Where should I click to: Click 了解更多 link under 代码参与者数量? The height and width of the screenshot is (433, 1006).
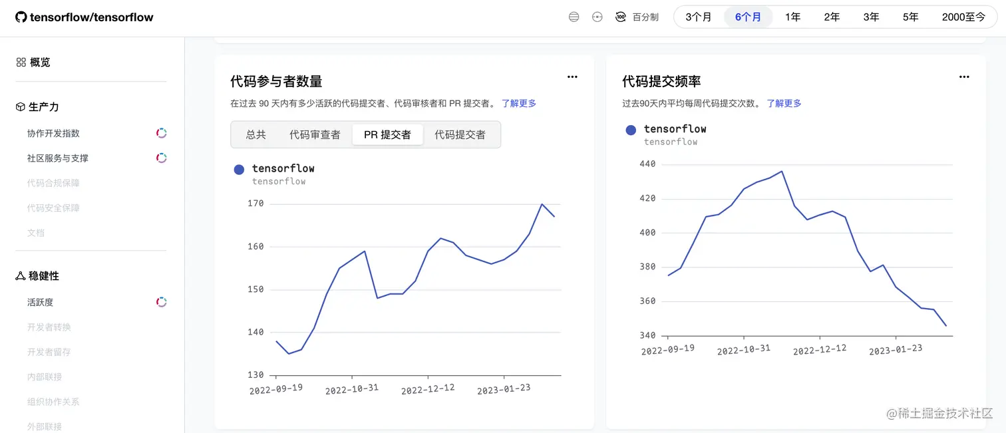click(519, 103)
